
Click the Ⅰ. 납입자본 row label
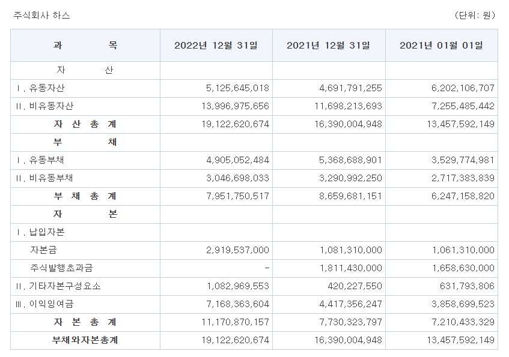point(40,232)
